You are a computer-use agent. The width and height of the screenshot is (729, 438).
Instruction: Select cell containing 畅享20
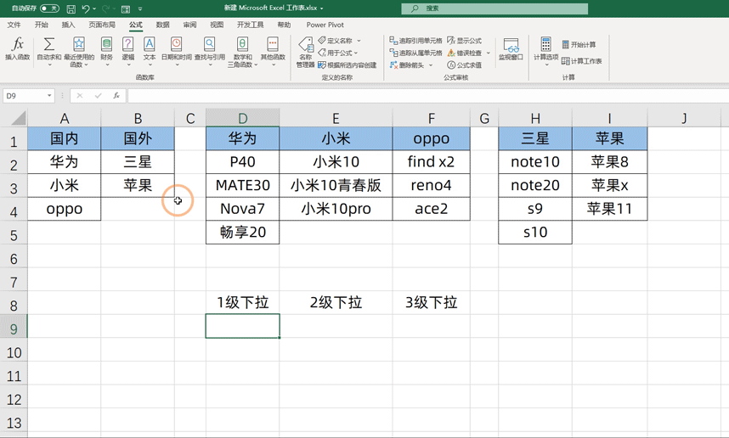pos(242,232)
